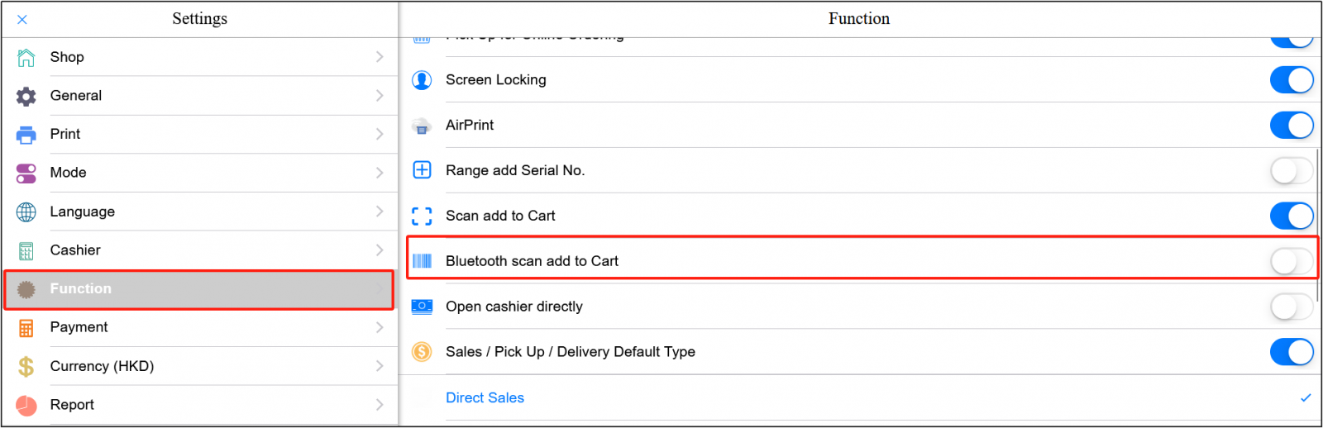The width and height of the screenshot is (1323, 428).
Task: Click the Report pie chart icon
Action: tap(26, 405)
